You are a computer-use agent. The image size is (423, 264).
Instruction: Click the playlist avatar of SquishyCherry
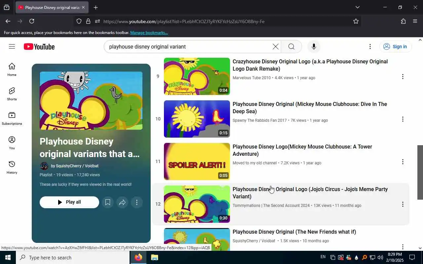[x=44, y=166]
